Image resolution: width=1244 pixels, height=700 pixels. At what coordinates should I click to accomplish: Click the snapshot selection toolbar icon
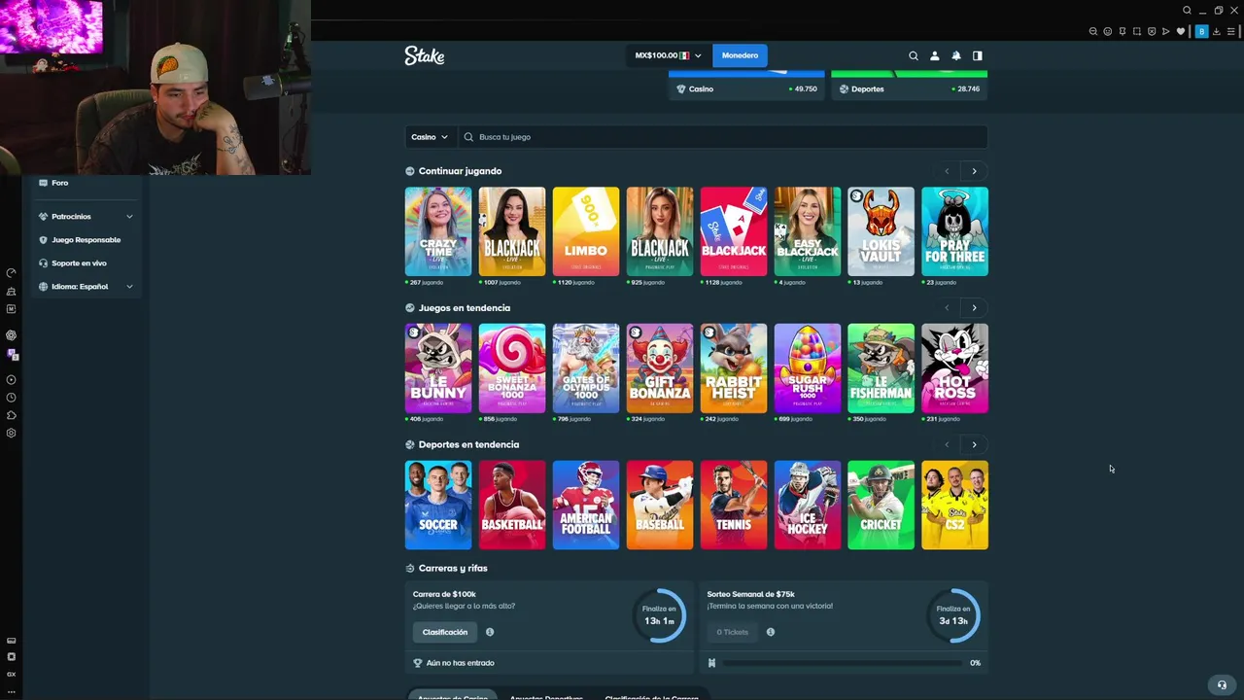click(1137, 31)
